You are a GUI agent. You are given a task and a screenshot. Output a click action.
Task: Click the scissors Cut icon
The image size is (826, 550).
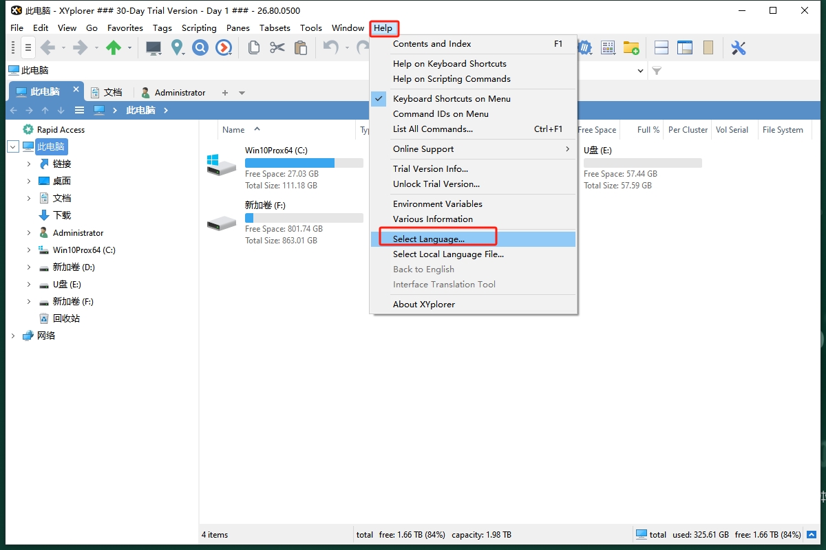click(277, 47)
